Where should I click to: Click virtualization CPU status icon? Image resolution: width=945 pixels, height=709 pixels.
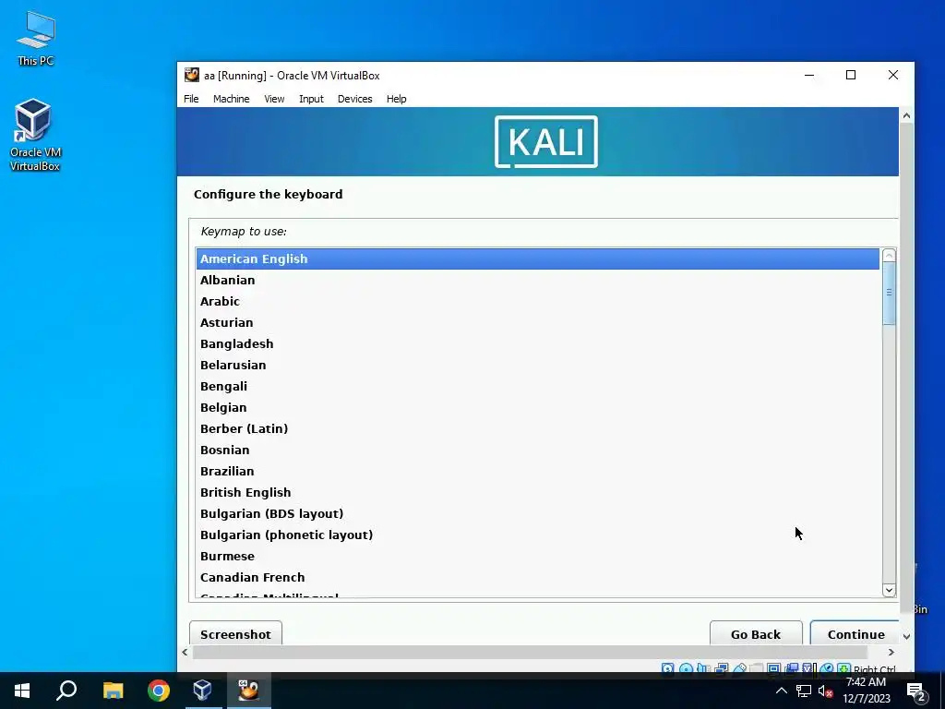[x=807, y=668]
